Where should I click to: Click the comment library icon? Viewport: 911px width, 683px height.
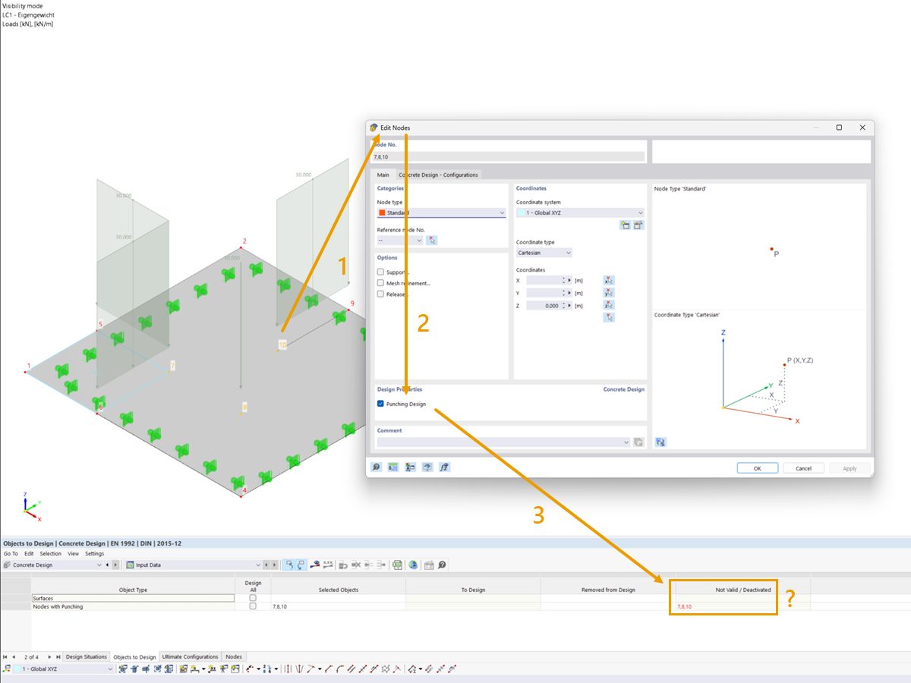[638, 442]
